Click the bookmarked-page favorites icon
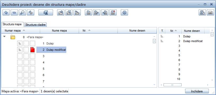Screen dimensions: 216x95 click(x=88, y=13)
